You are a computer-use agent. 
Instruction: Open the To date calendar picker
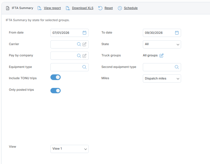[177, 33]
